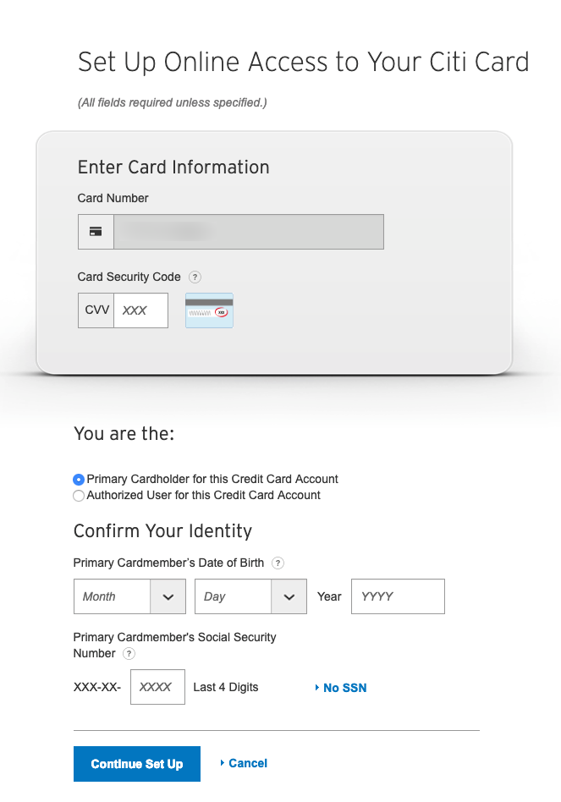Focus the Year YYYY input field
The image size is (561, 802).
click(x=398, y=596)
